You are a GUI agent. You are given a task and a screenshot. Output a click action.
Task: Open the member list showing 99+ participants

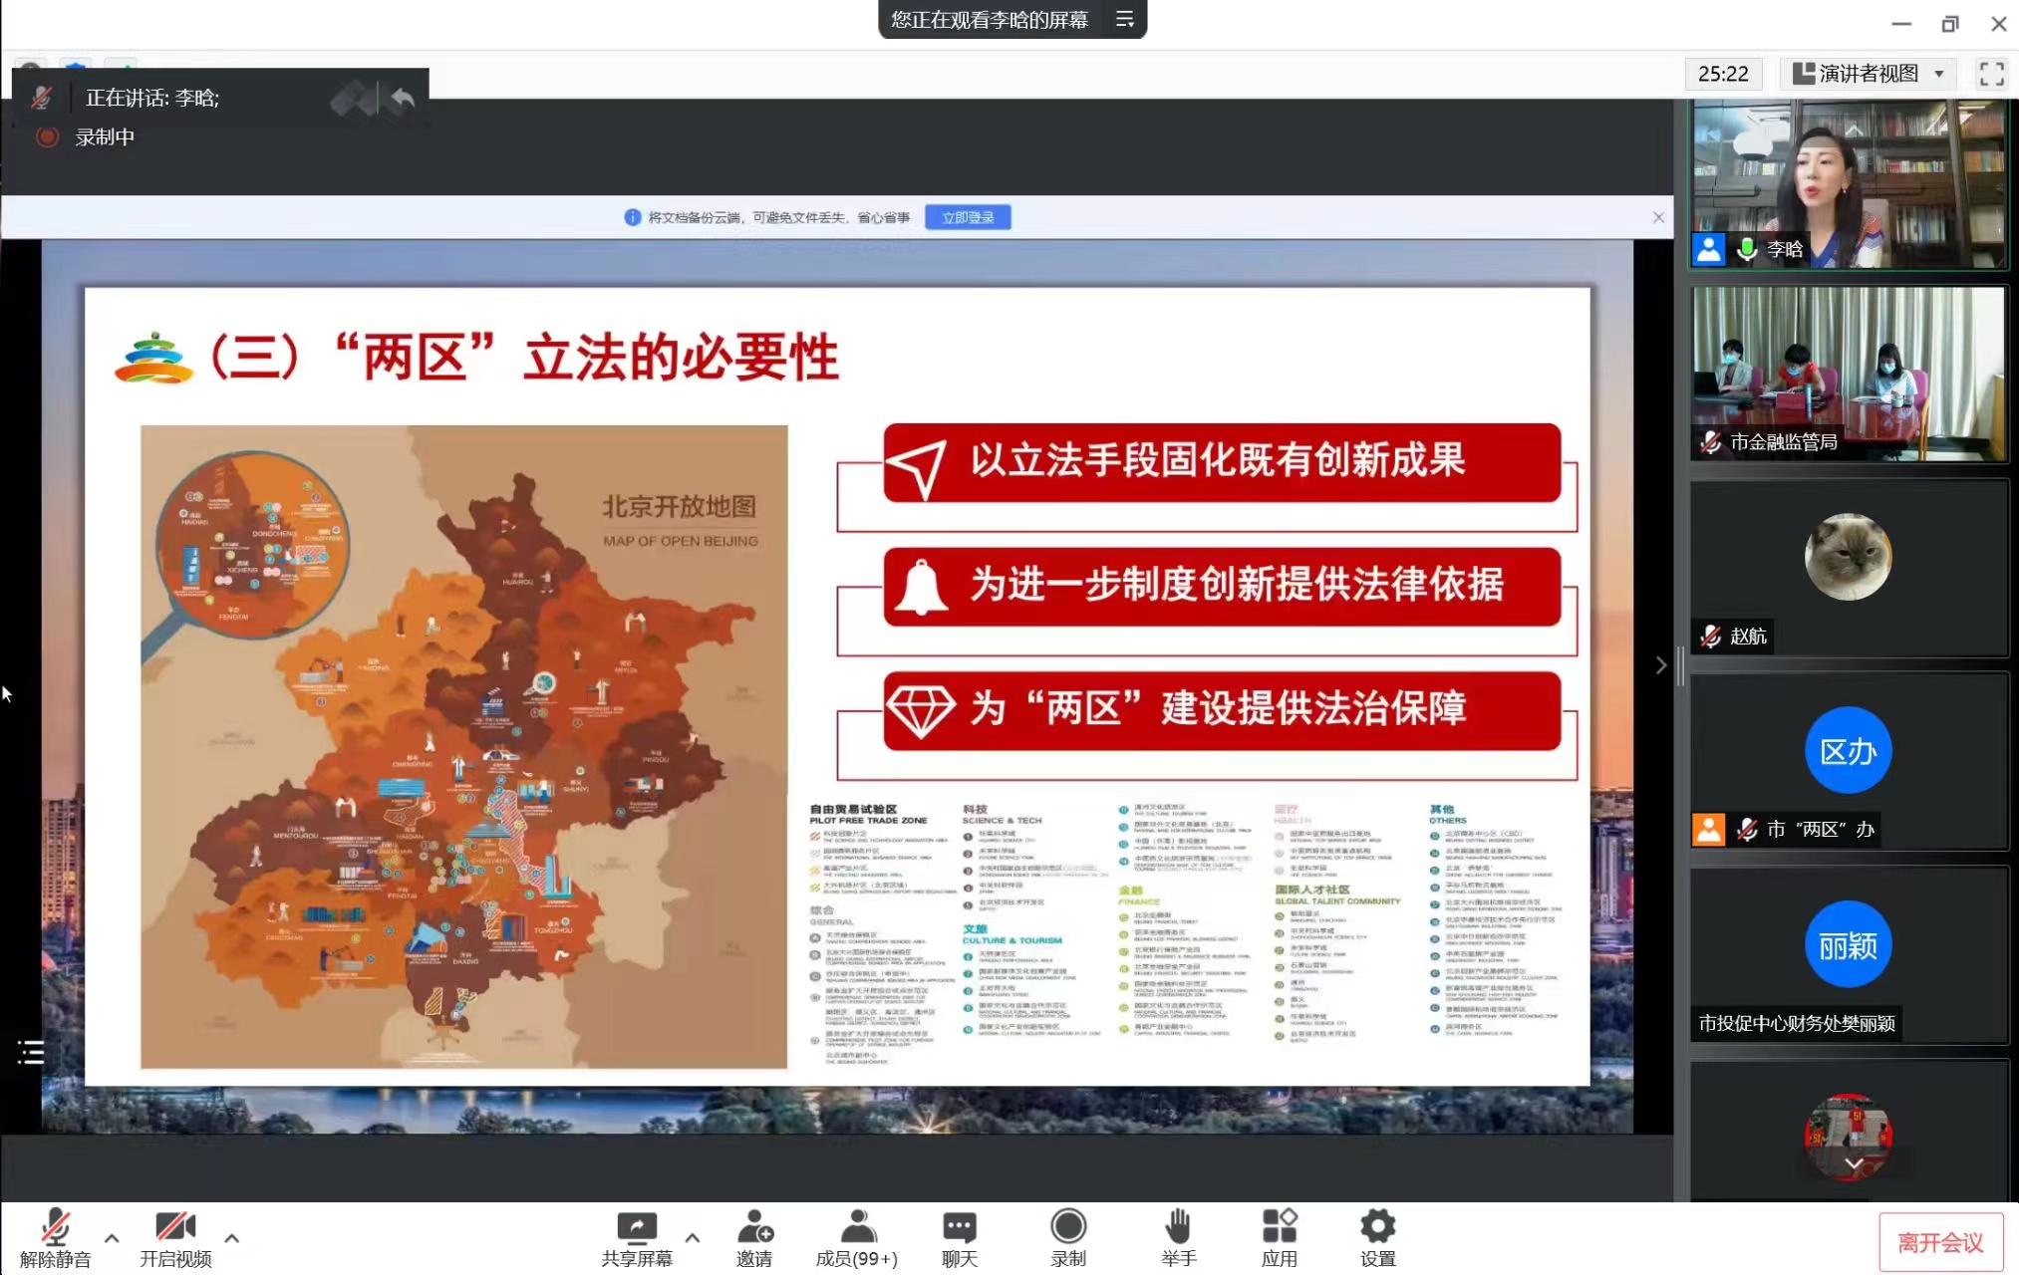pos(855,1235)
